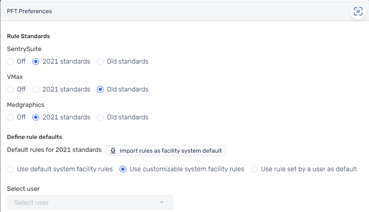The height and width of the screenshot is (212, 369).
Task: Select 2021 standards for VMax
Action: [x=36, y=89]
